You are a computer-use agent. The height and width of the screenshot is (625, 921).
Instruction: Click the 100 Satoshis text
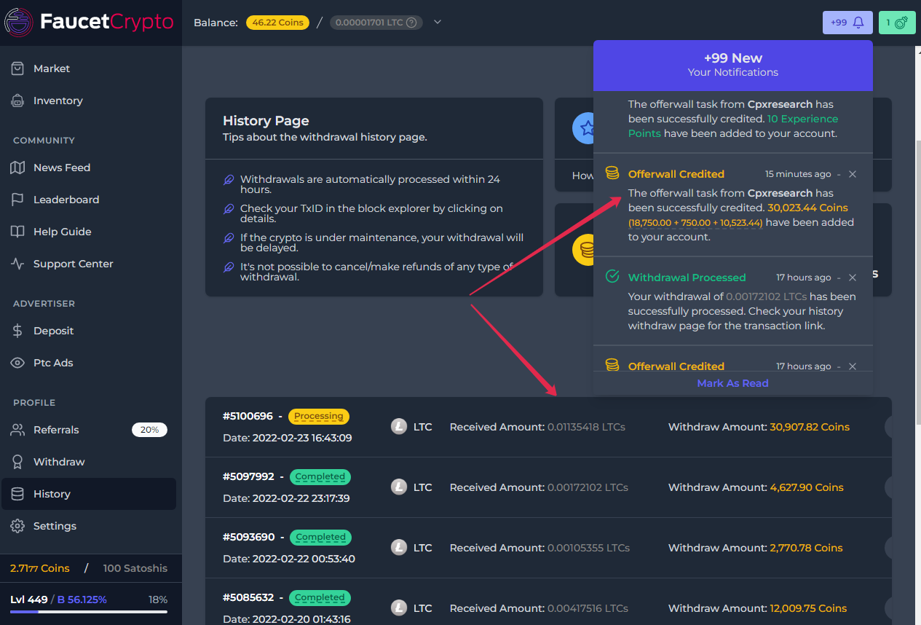[135, 568]
